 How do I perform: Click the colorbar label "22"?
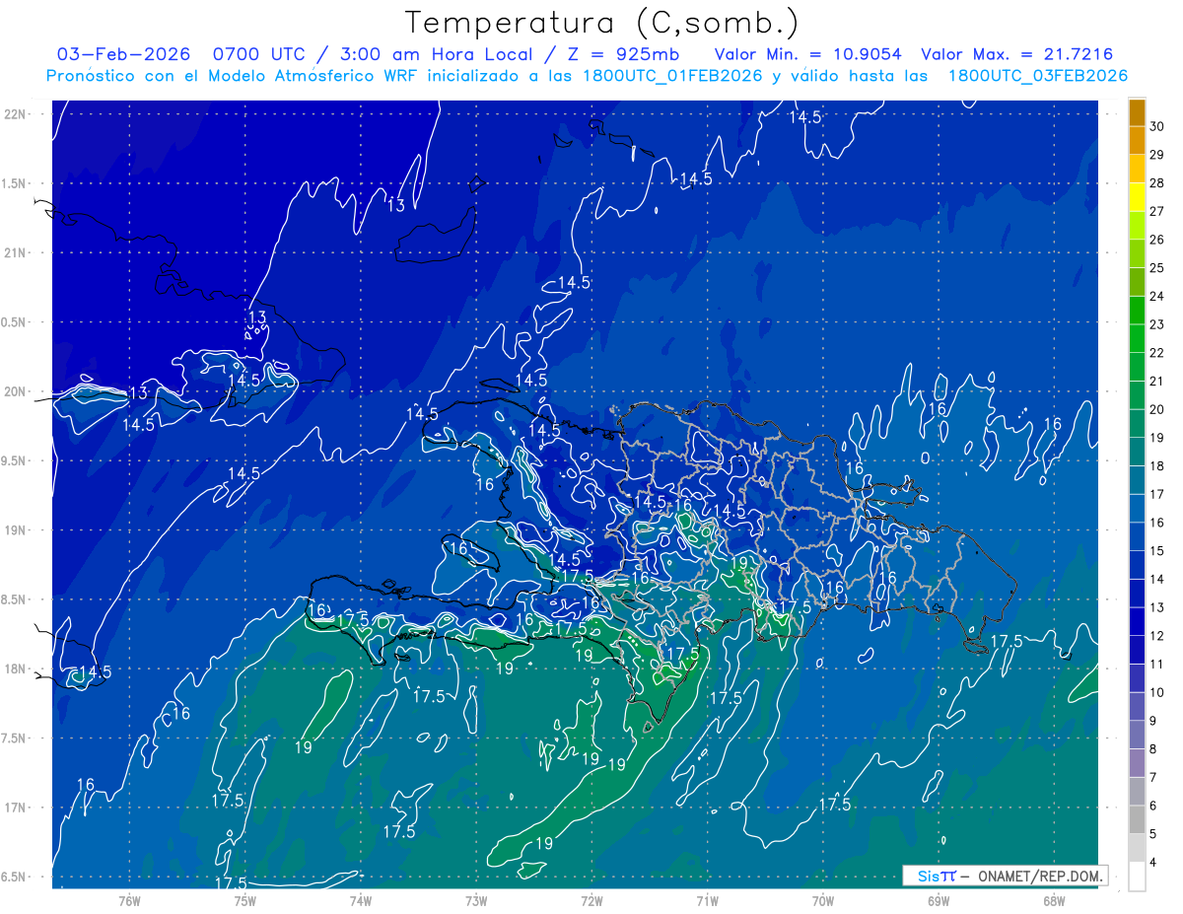1157,353
